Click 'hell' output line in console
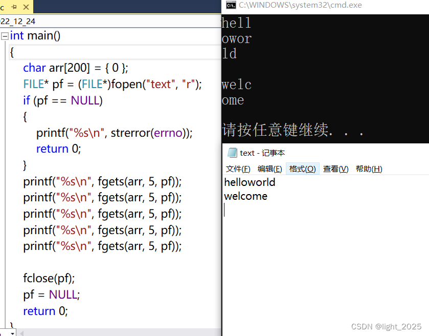Viewport: 429px width, 336px height. click(x=236, y=23)
